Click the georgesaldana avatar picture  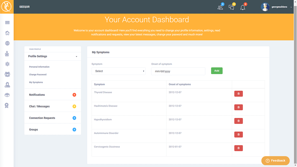click(265, 7)
